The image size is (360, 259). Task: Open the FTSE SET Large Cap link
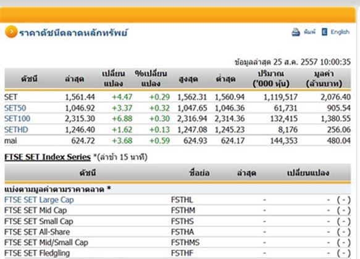tap(39, 200)
